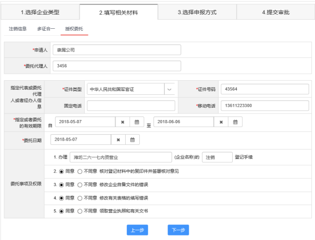Screen dimensions: 315x240
Task: Select 同意 for item 5 领取营业执照
Action: pyautogui.click(x=62, y=211)
